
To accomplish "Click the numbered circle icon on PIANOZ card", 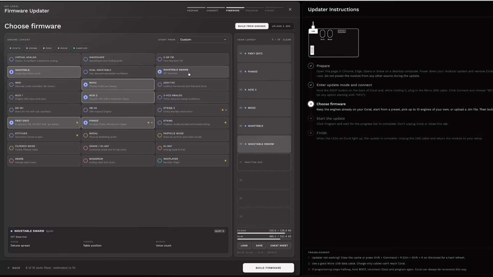I will coord(86,122).
